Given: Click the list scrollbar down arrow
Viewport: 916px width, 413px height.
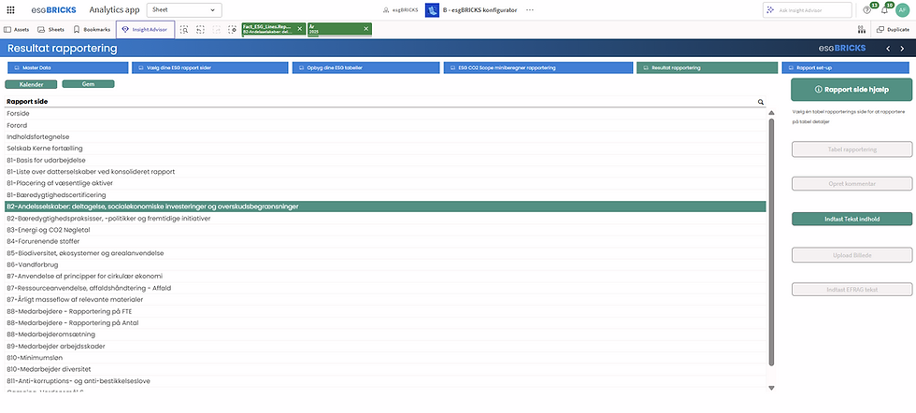Looking at the screenshot, I should 771,388.
